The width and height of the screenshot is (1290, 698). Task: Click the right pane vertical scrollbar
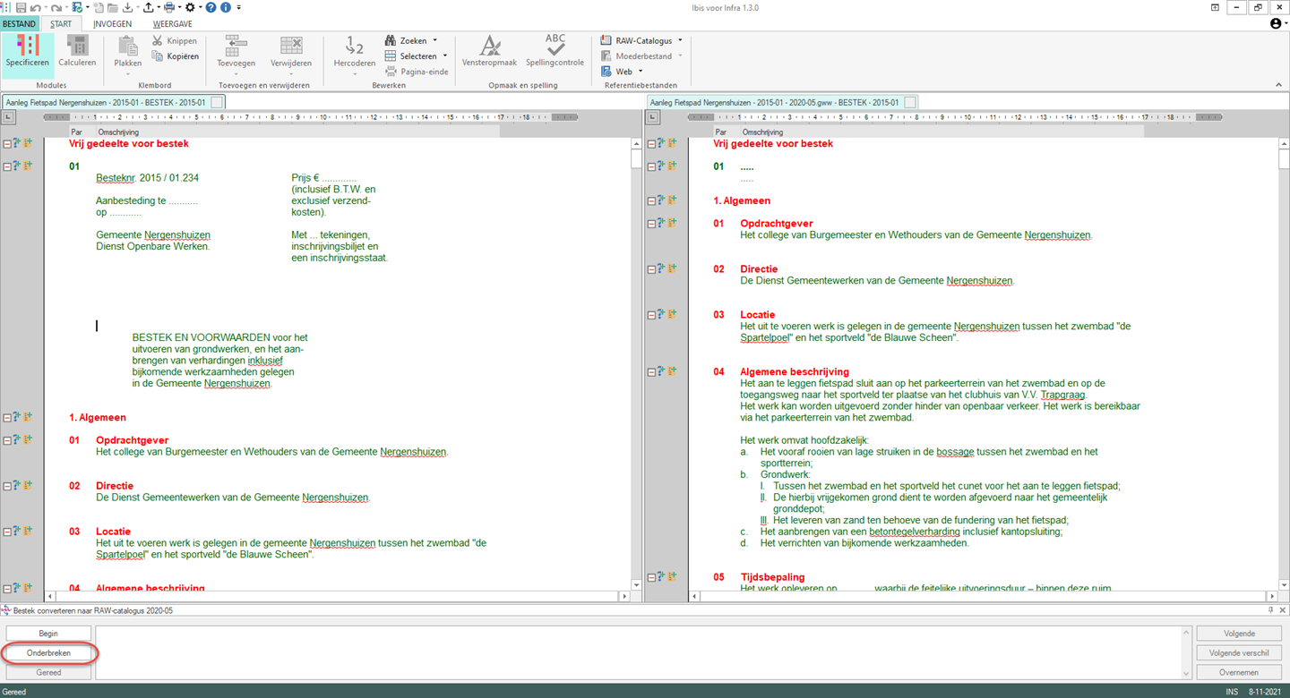pos(1284,364)
